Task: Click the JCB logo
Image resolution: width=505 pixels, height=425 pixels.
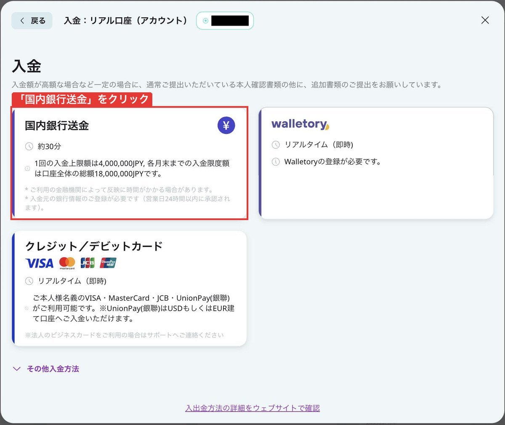Action: pyautogui.click(x=88, y=263)
